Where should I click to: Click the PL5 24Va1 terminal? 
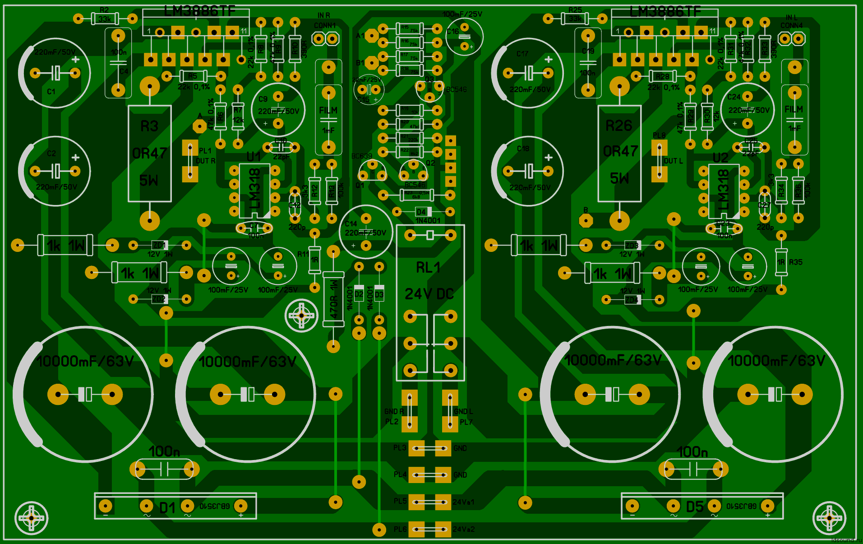[429, 502]
